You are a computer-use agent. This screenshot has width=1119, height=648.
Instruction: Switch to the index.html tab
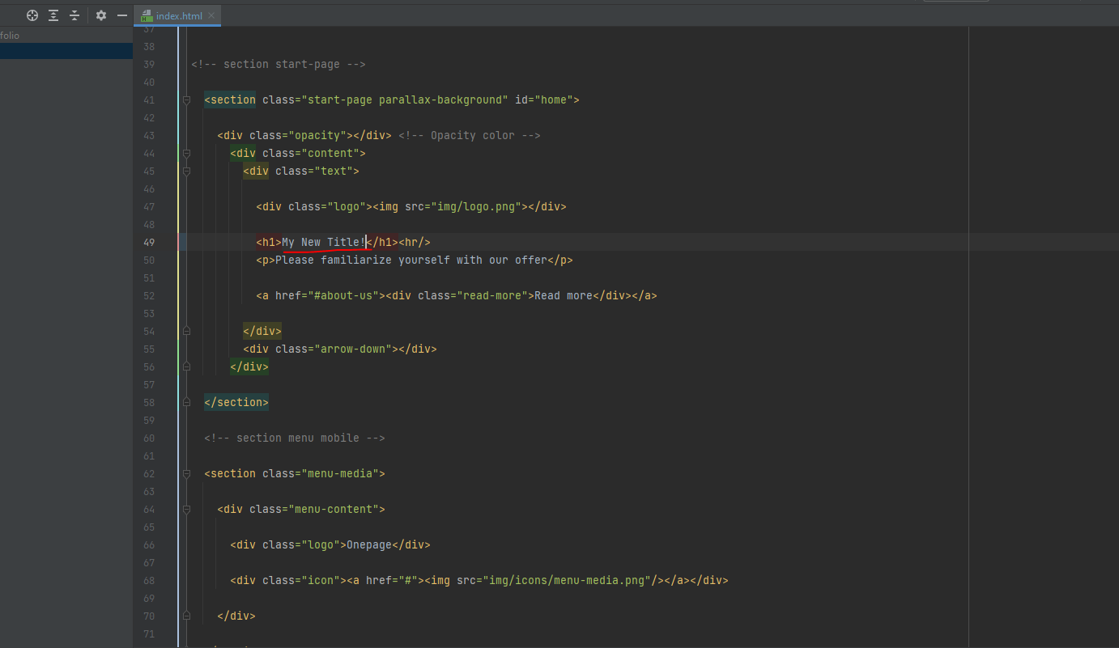[x=180, y=15]
